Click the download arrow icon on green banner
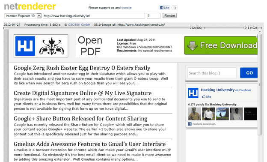 [x=193, y=46]
